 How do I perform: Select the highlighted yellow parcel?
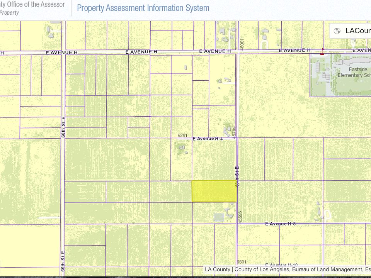[214, 191]
